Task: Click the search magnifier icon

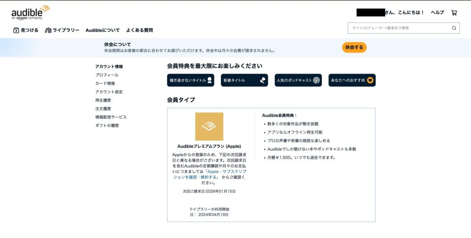Action: click(454, 28)
